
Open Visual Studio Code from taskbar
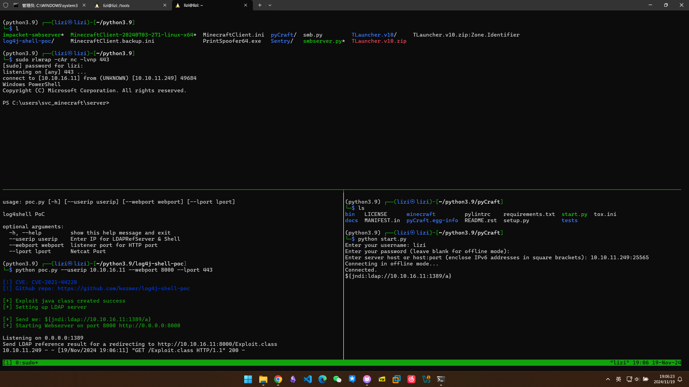tap(307, 379)
